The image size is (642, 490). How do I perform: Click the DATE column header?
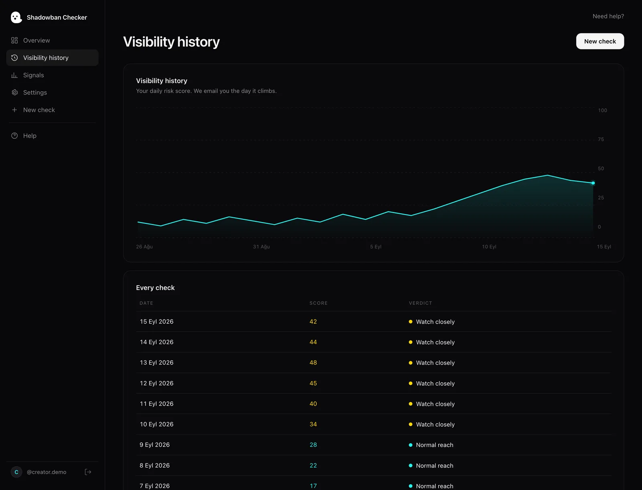tap(146, 303)
